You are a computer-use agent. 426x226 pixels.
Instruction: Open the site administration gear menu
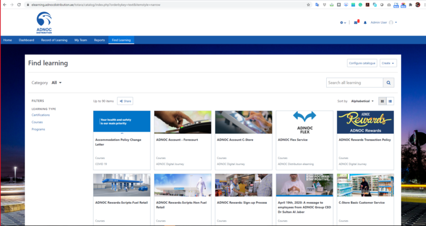click(x=343, y=23)
